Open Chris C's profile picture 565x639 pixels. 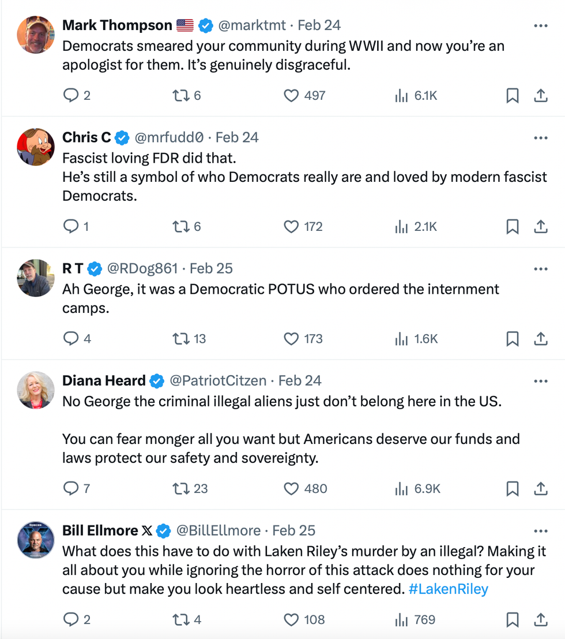tap(36, 147)
